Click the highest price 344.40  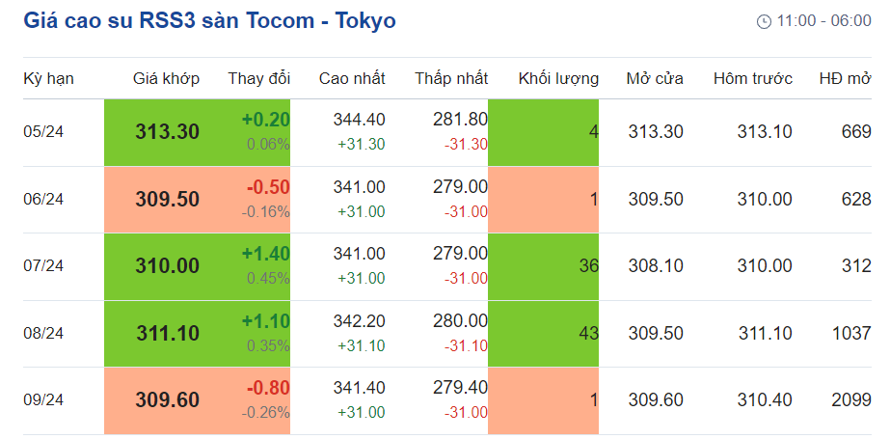coord(359,120)
